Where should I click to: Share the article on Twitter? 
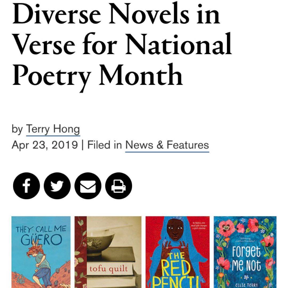pos(57,186)
